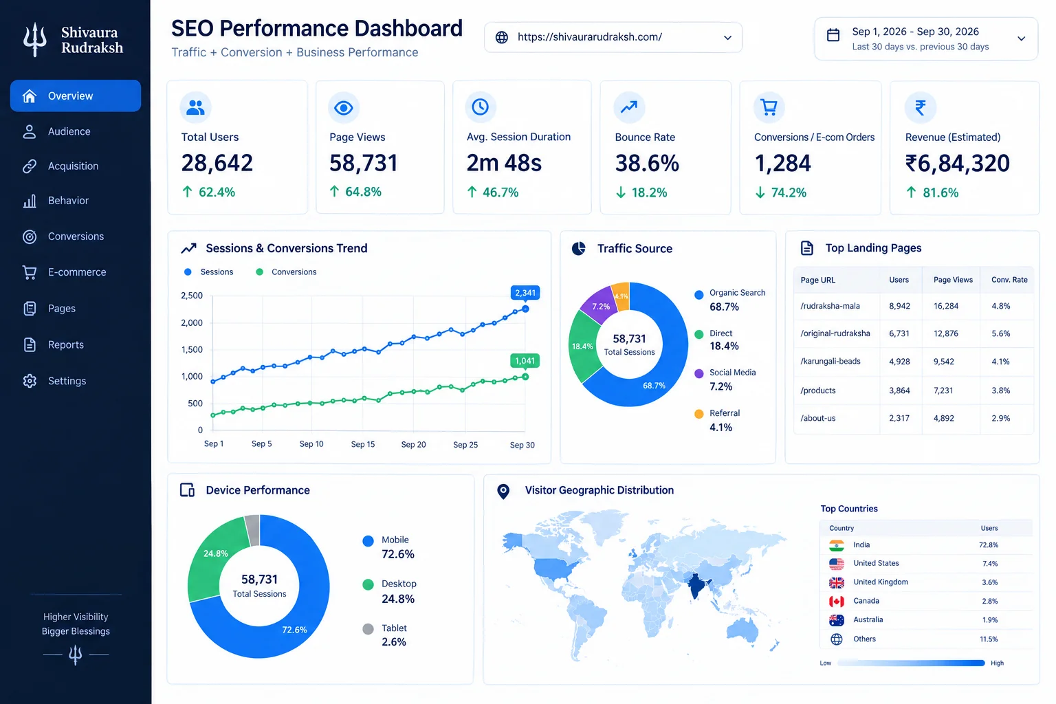Click the Visitor Geographic Distribution pin icon

click(x=503, y=491)
